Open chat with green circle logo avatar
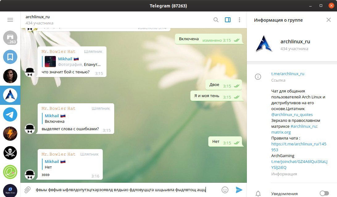337x197 pixels. (x=10, y=172)
